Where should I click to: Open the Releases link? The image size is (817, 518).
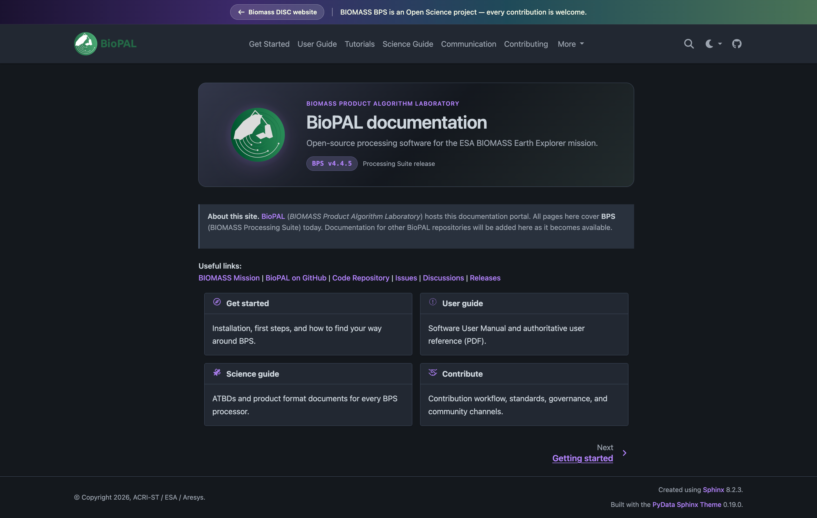485,278
